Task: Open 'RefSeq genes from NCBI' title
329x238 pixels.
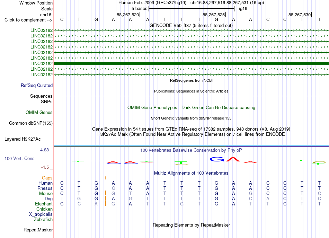Action: coord(192,80)
